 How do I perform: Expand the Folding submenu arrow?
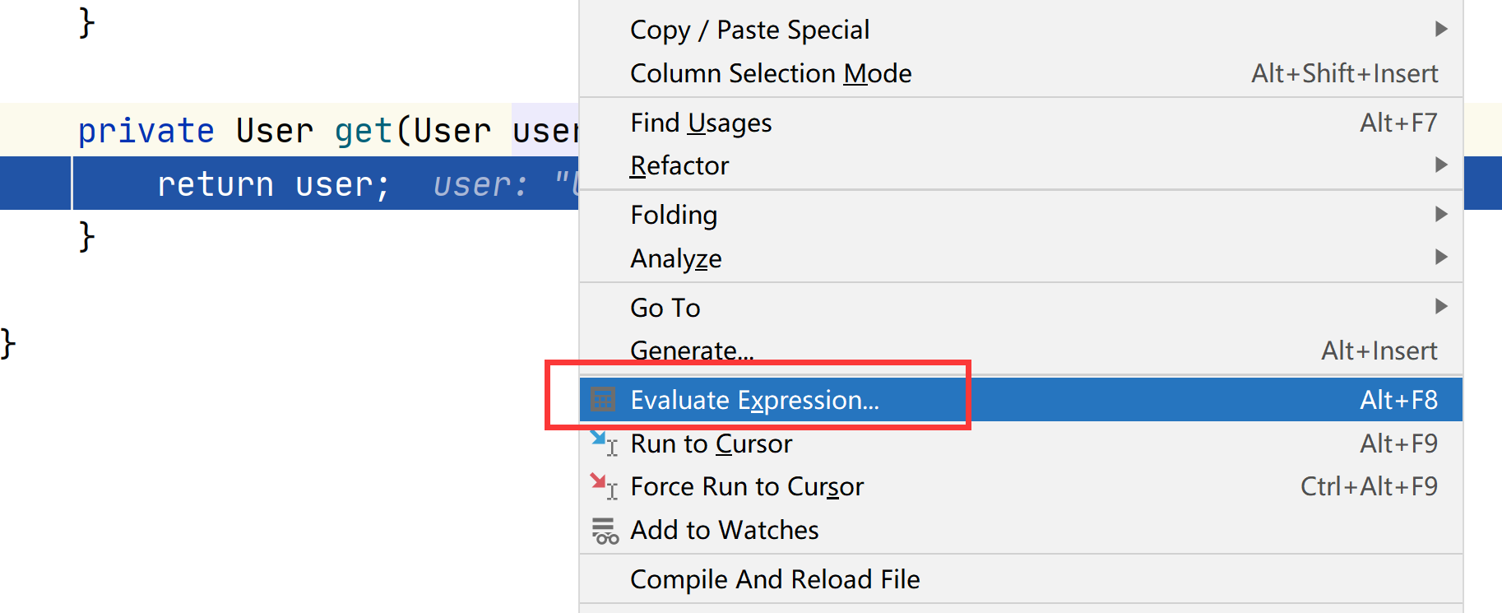click(x=1440, y=215)
